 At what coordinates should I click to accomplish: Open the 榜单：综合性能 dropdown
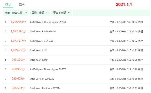[16, 13]
